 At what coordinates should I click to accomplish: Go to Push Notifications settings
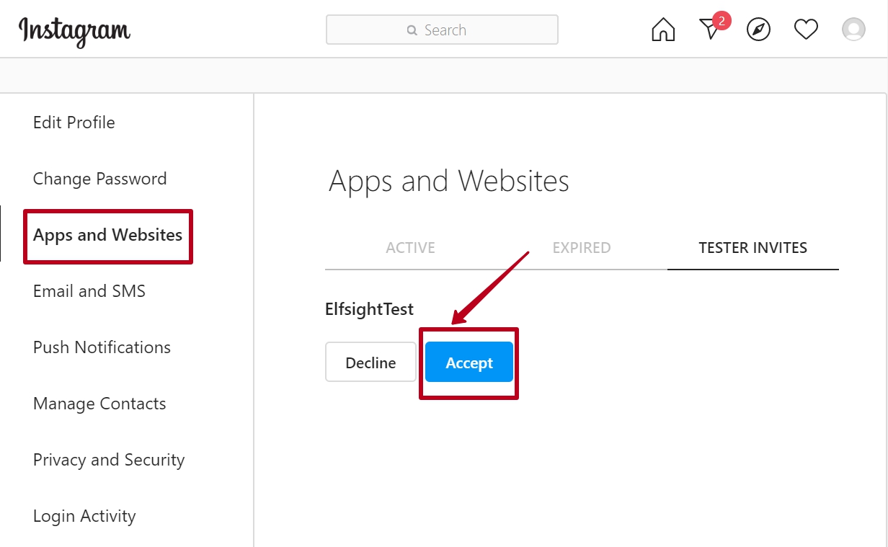click(x=102, y=347)
